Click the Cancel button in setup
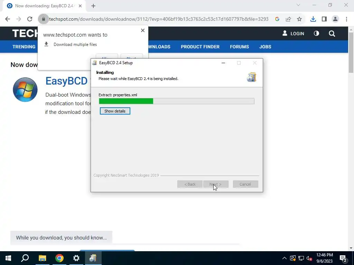The height and width of the screenshot is (265, 354). click(245, 184)
